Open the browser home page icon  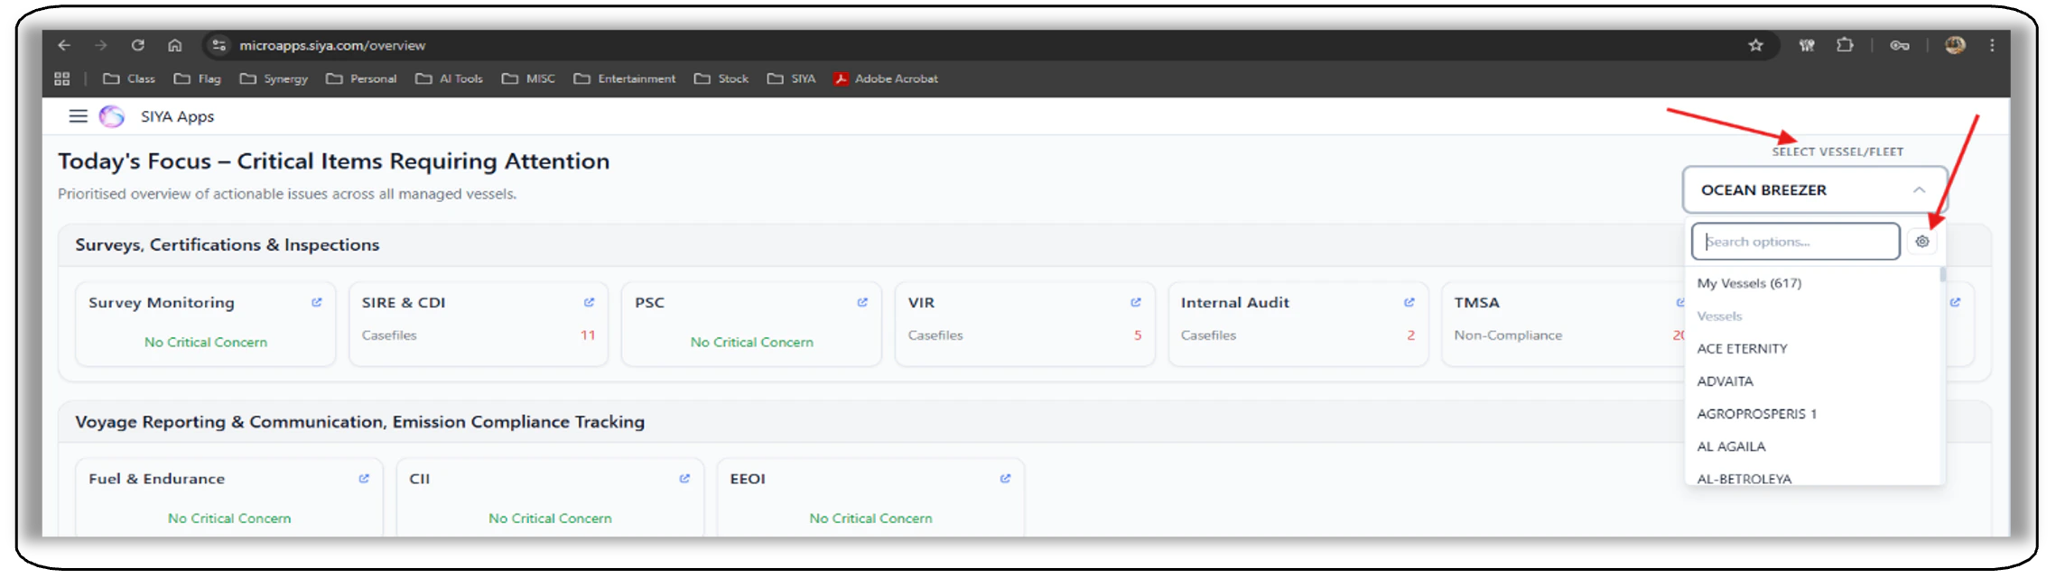(x=175, y=45)
